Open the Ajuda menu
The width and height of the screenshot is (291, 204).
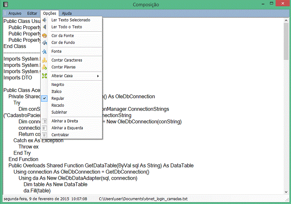click(x=67, y=13)
